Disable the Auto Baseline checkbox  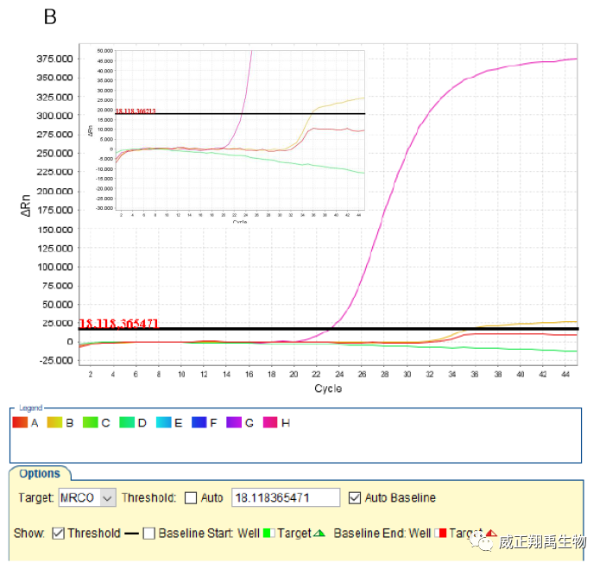tap(354, 498)
